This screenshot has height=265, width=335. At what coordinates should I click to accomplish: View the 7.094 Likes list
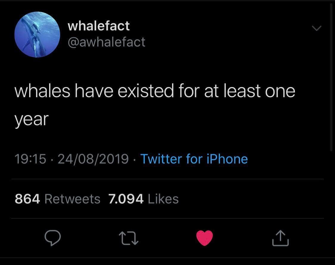pyautogui.click(x=144, y=199)
